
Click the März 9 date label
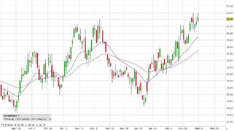point(199,128)
